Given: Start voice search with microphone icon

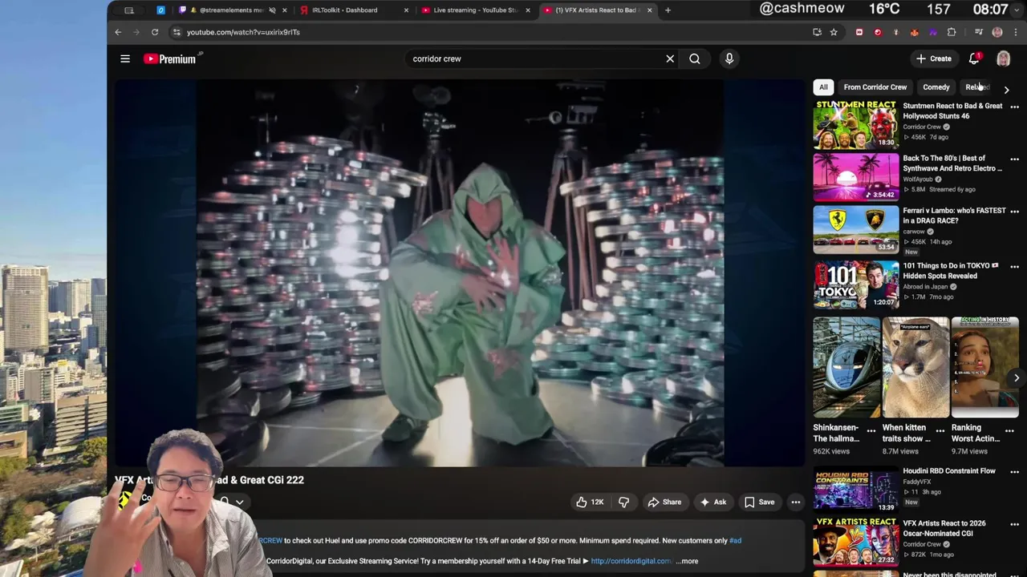Looking at the screenshot, I should coord(729,59).
